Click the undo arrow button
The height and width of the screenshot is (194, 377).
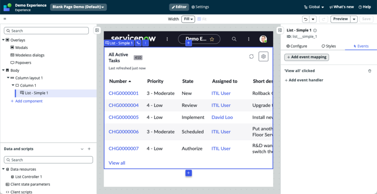(306, 19)
